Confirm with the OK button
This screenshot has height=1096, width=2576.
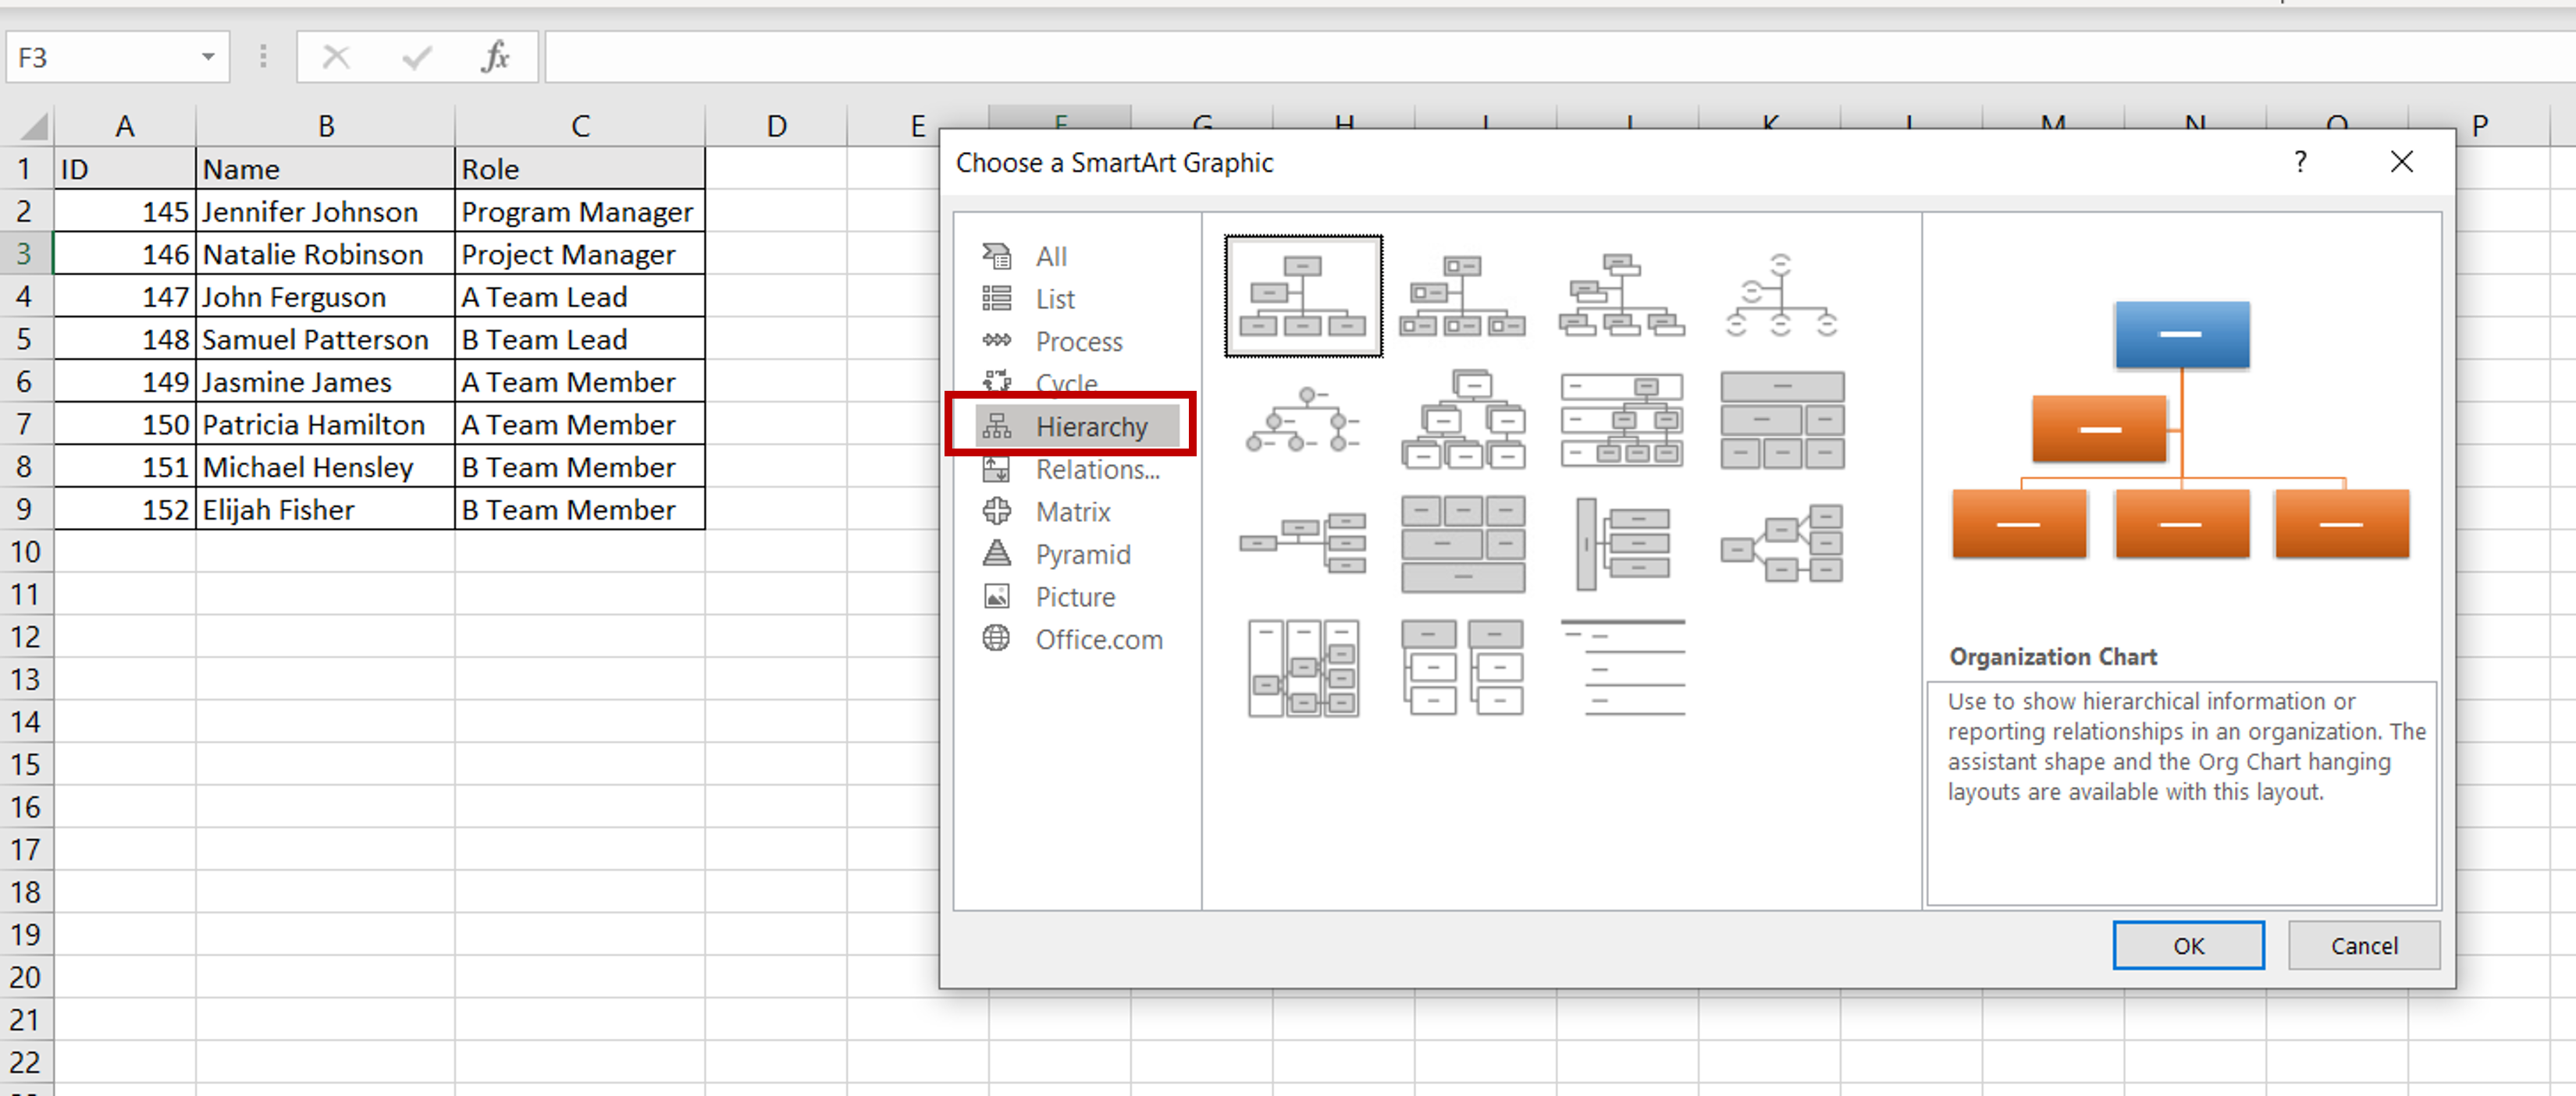[x=2188, y=945]
